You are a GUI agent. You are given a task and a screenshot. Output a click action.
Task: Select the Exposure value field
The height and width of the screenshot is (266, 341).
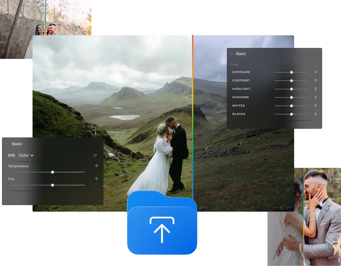pos(315,72)
